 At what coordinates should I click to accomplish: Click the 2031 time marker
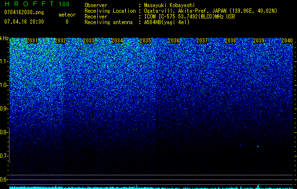[32, 41]
